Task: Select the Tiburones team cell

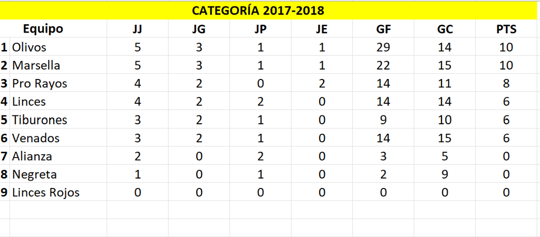Action: (x=58, y=120)
